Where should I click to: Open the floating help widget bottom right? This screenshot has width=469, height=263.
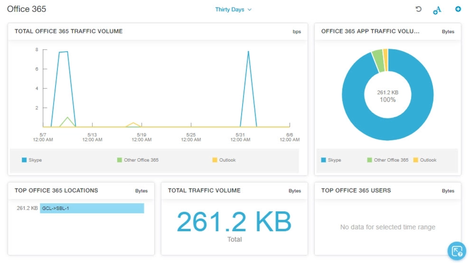[456, 251]
